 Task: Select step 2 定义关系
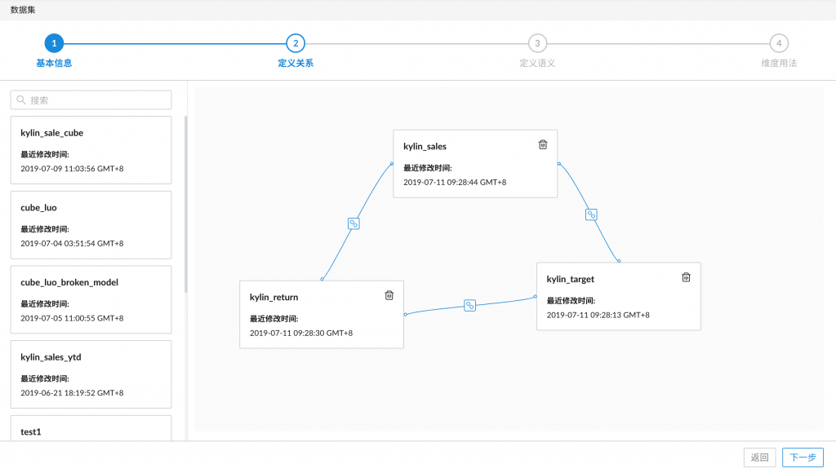[x=296, y=43]
